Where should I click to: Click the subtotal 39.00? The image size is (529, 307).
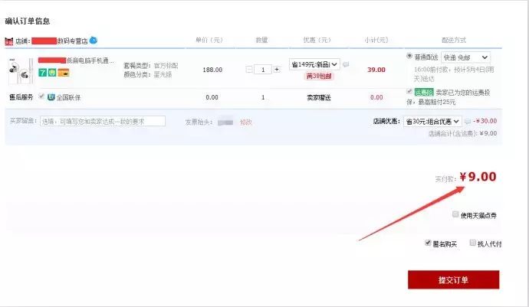click(x=376, y=70)
